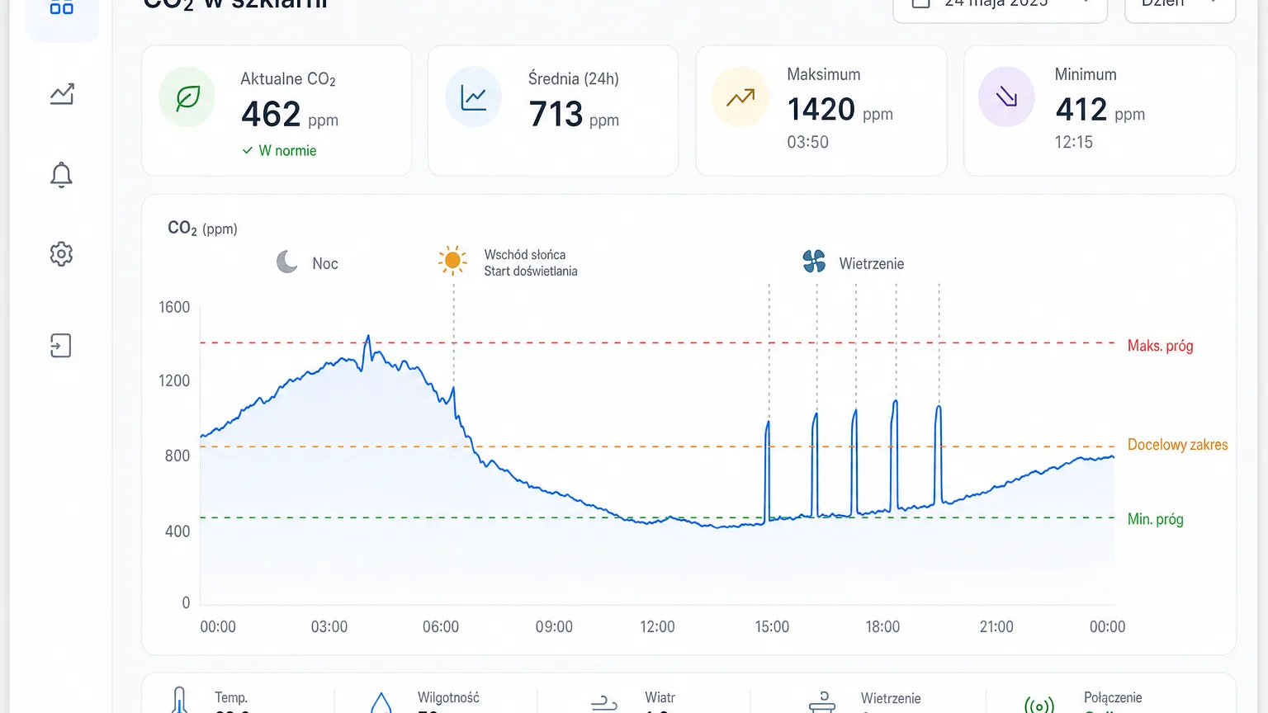Click the first ventilation spike near 15:00

tap(768, 470)
